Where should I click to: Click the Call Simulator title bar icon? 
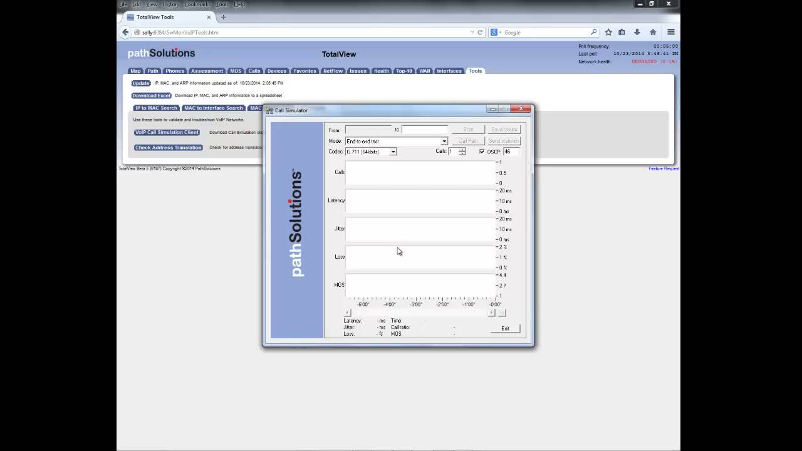tap(269, 110)
